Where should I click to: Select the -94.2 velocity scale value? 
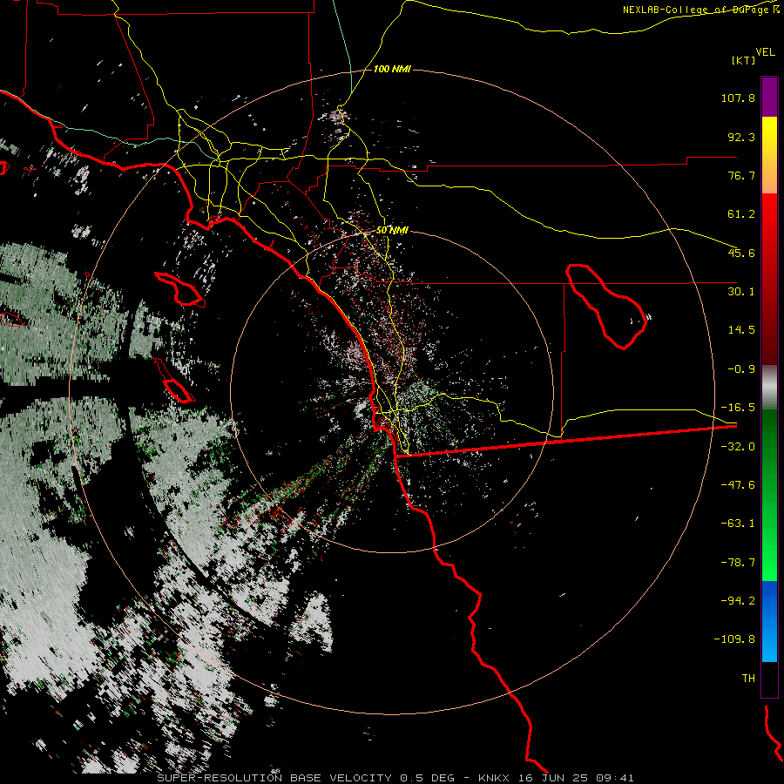coord(738,600)
